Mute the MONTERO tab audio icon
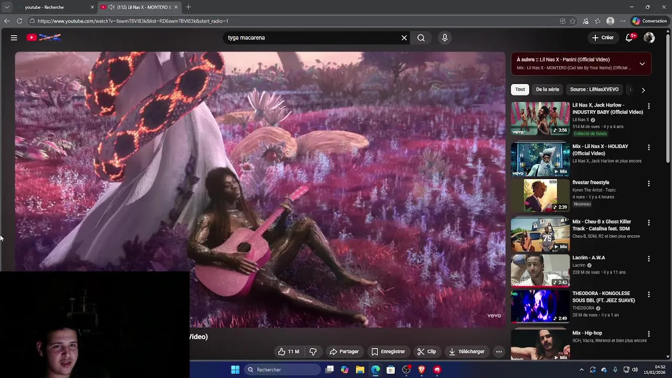 click(x=111, y=7)
